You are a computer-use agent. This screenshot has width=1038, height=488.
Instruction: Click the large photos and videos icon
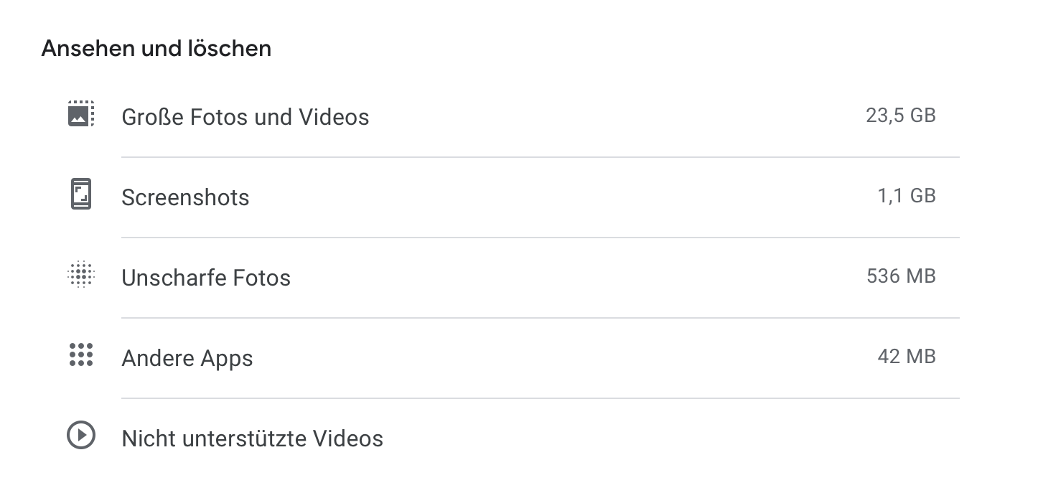tap(81, 115)
